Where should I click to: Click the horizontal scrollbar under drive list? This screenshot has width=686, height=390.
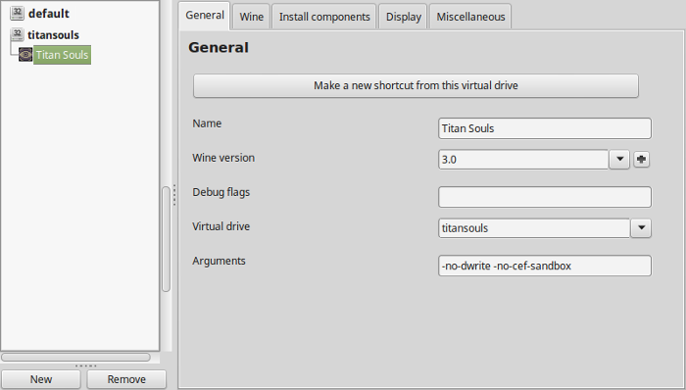tap(75, 358)
